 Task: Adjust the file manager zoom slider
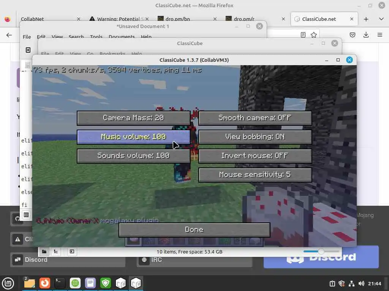tap(321, 252)
